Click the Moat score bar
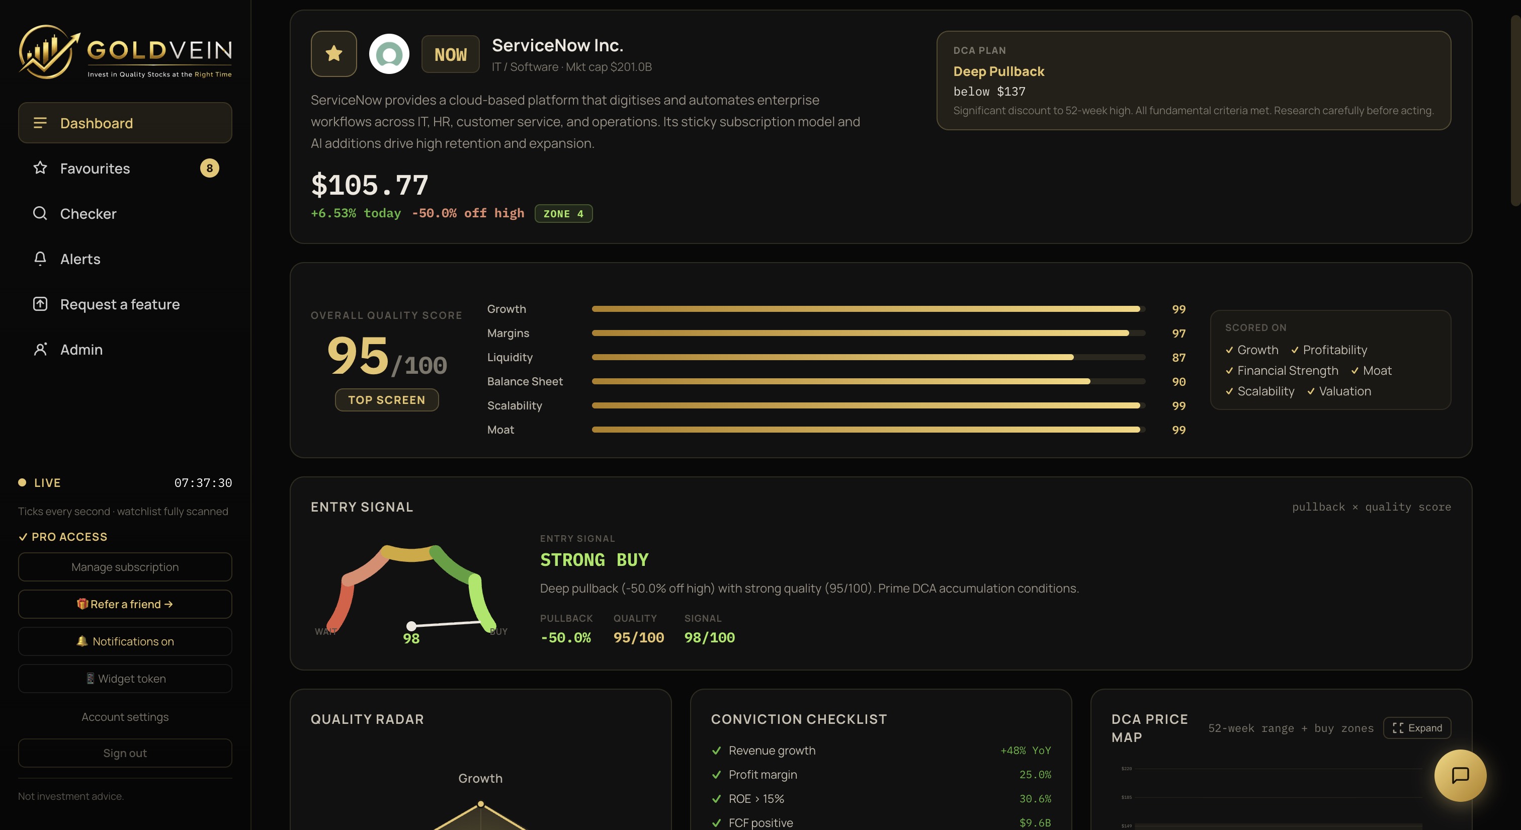 (869, 430)
